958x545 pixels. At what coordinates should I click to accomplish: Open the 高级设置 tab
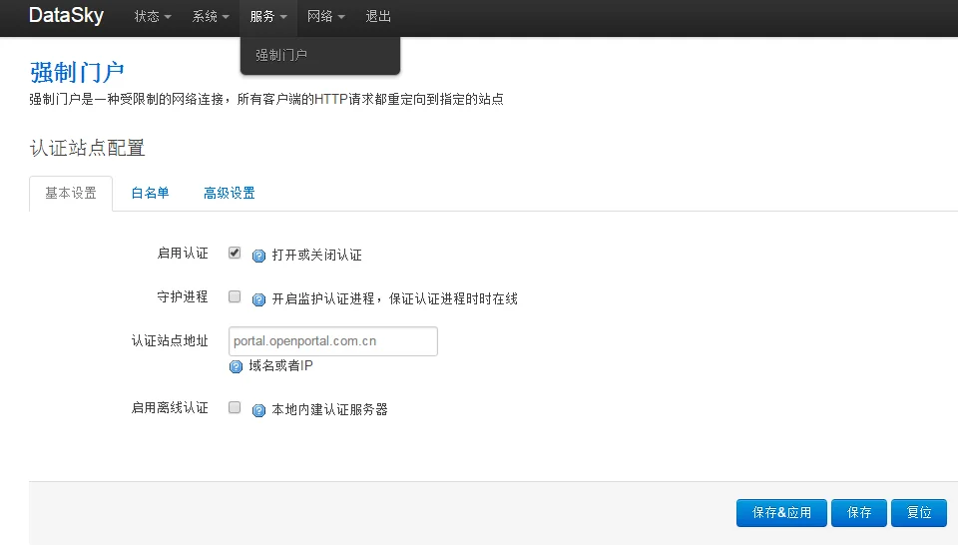229,194
